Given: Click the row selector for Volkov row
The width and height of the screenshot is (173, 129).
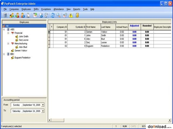Looking at the screenshot, I should [49, 32].
